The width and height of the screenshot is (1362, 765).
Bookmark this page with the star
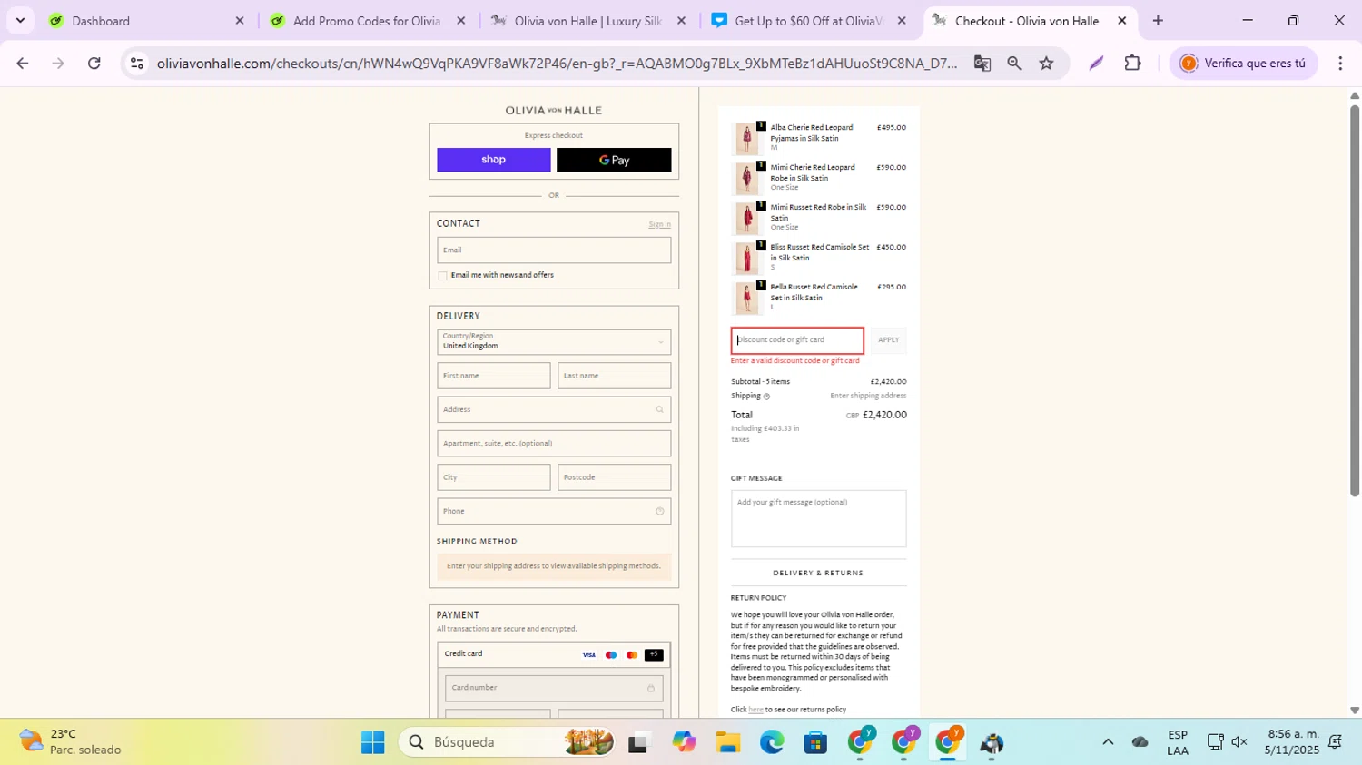point(1047,64)
